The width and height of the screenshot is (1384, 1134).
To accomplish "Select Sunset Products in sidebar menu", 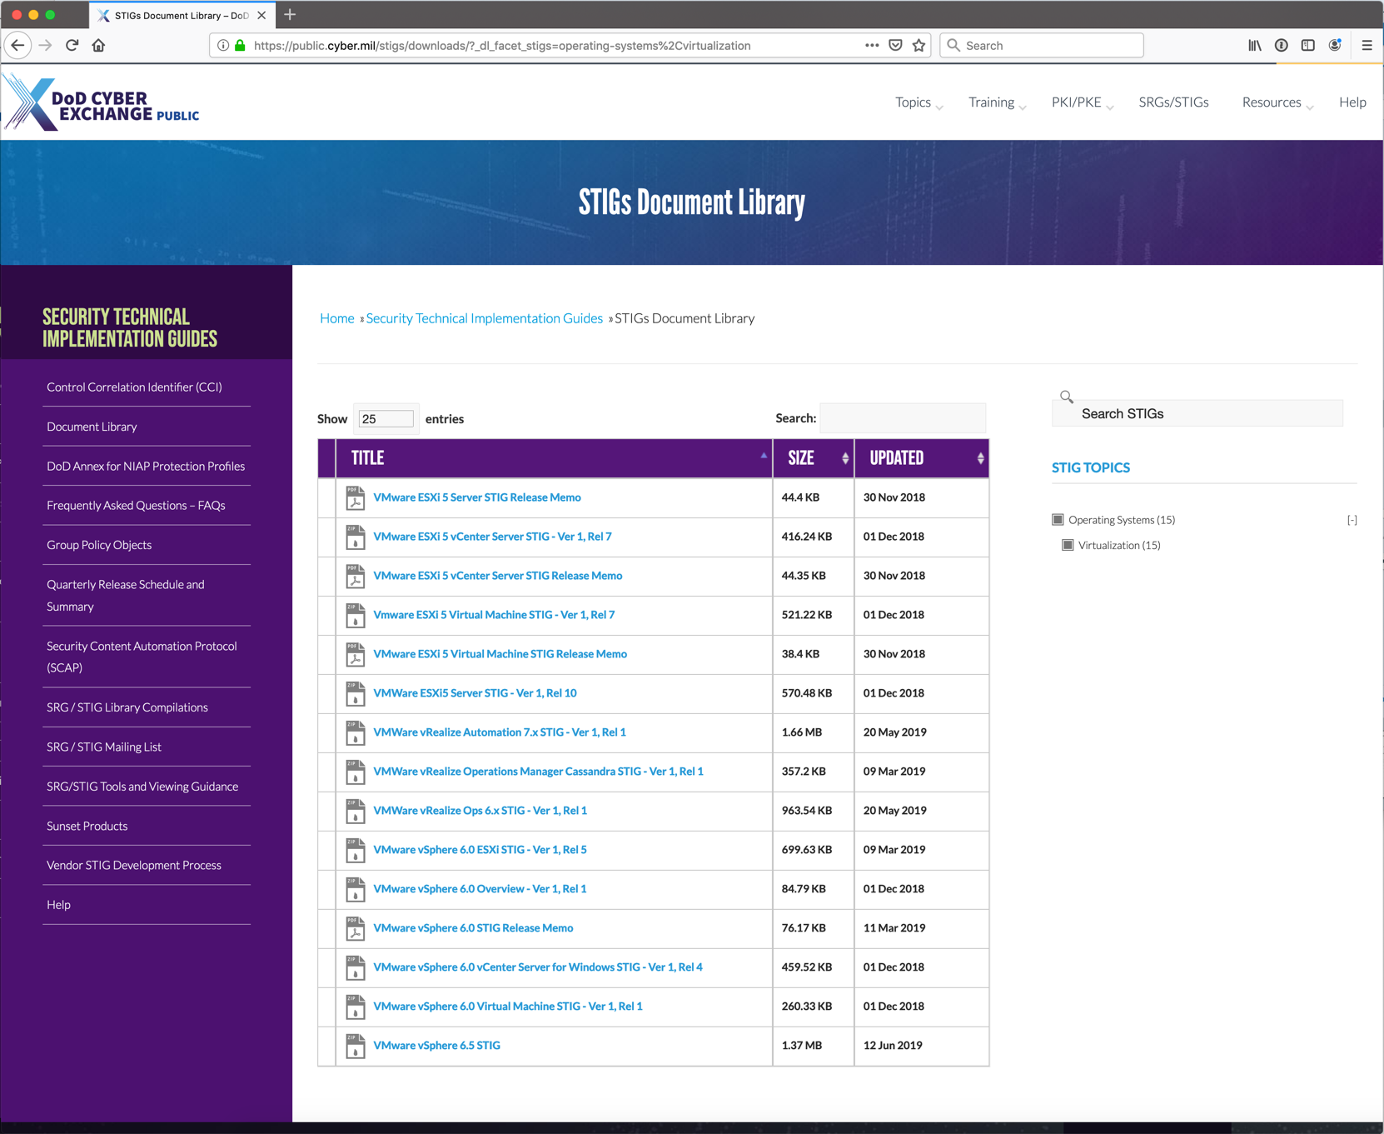I will tap(87, 826).
